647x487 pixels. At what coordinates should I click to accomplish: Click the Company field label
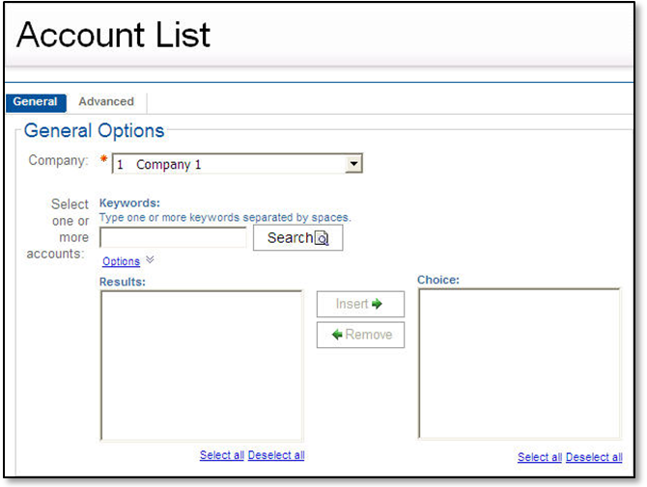59,160
